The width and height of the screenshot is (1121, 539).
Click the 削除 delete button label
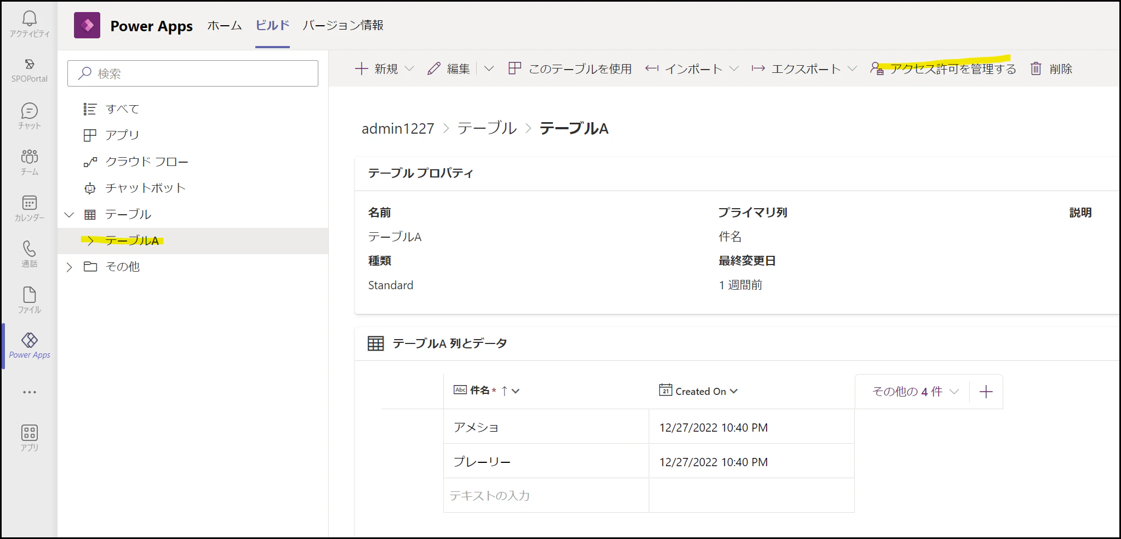point(1061,68)
